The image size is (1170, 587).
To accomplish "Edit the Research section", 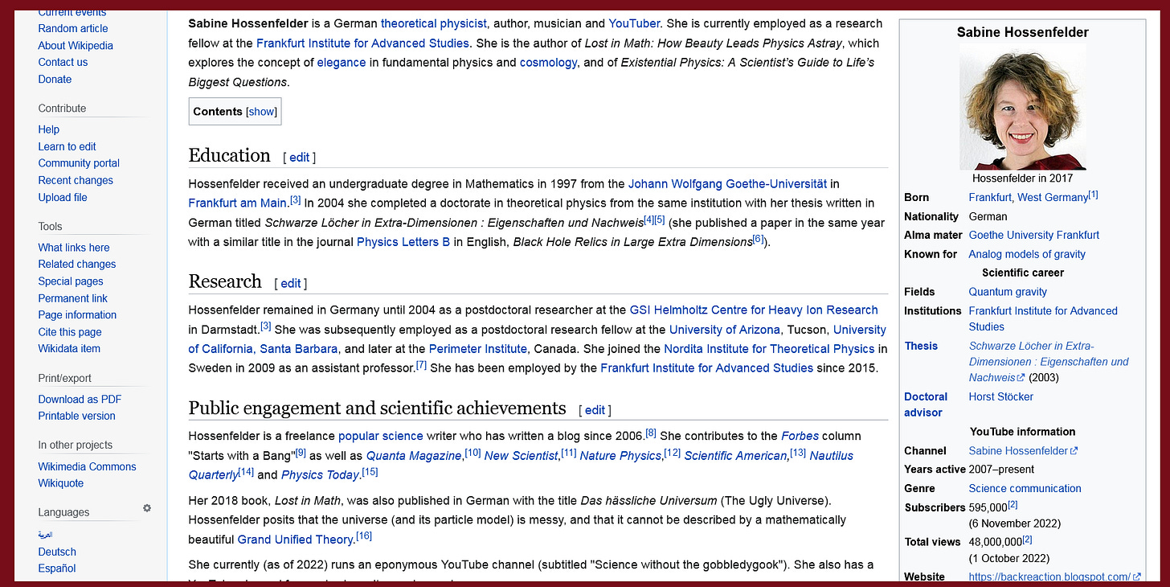I will click(291, 283).
